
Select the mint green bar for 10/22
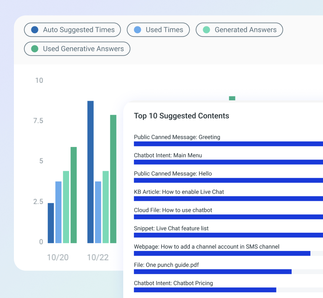tap(106, 207)
